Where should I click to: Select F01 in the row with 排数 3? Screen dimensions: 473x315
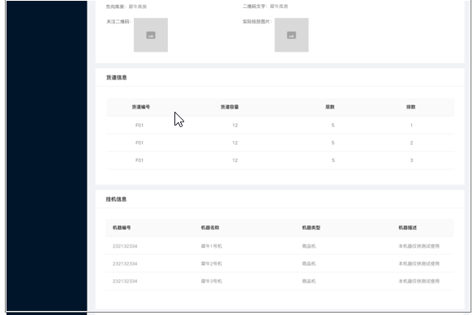click(x=140, y=160)
